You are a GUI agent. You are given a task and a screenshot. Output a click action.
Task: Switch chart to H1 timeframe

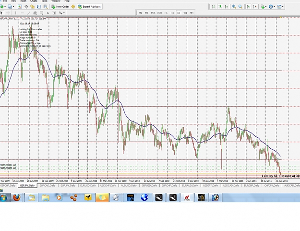pos(166,13)
